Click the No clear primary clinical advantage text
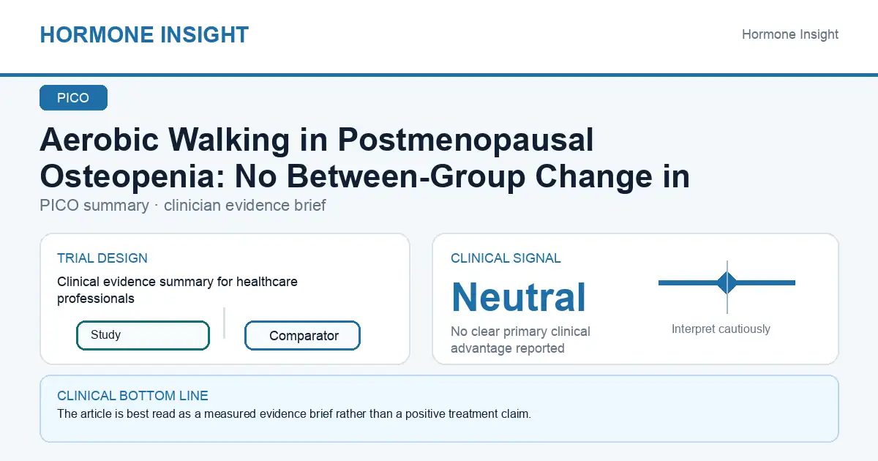878x461 pixels. click(520, 340)
